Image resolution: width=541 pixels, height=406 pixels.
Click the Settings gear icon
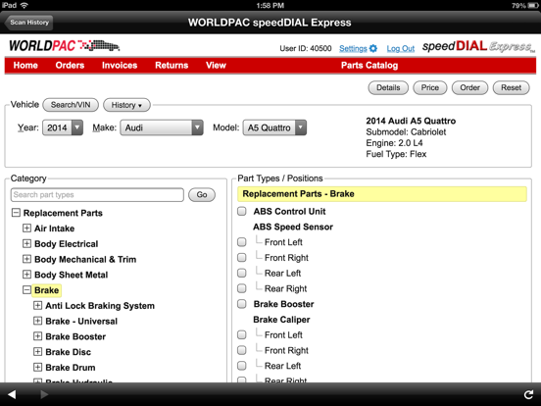pos(373,48)
